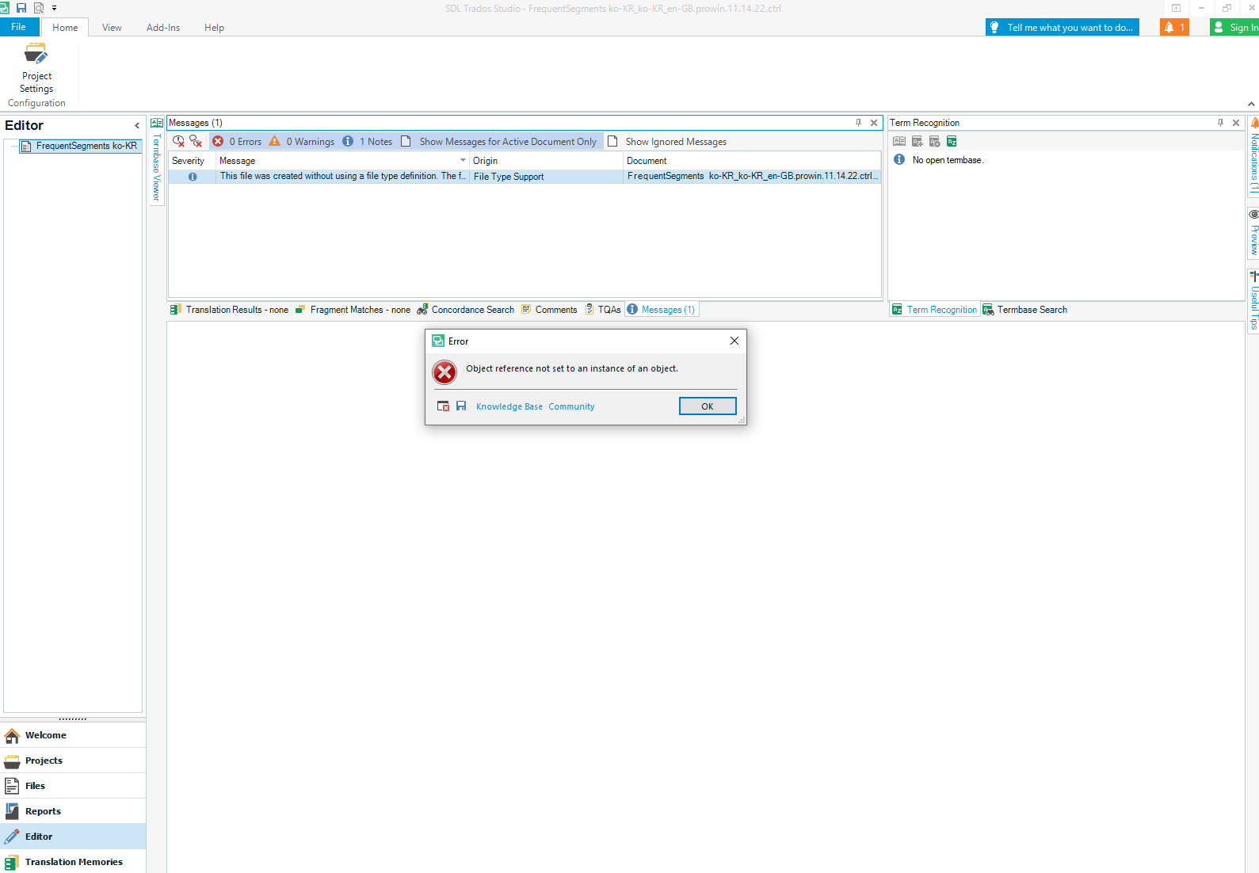1259x873 pixels.
Task: Collapse the ribbon with the chevron arrow
Action: 1251,104
